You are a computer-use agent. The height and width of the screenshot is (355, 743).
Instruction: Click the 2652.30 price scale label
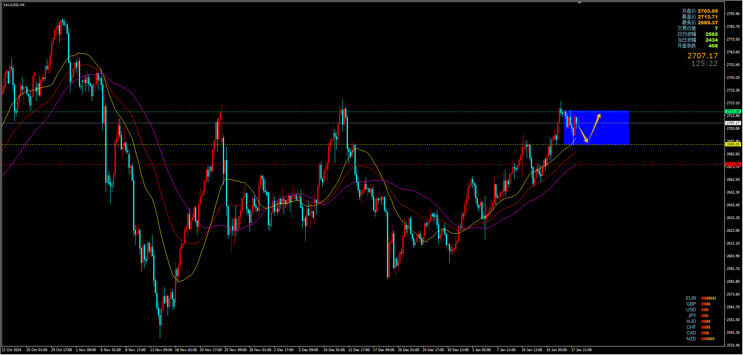coord(733,192)
